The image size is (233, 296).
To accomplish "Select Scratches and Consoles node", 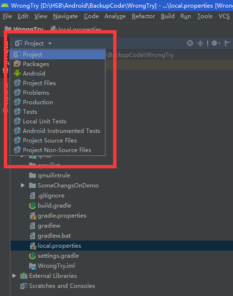I will [x=62, y=286].
